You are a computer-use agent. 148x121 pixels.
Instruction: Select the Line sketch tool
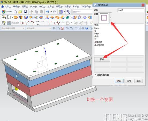pyautogui.click(x=28, y=23)
